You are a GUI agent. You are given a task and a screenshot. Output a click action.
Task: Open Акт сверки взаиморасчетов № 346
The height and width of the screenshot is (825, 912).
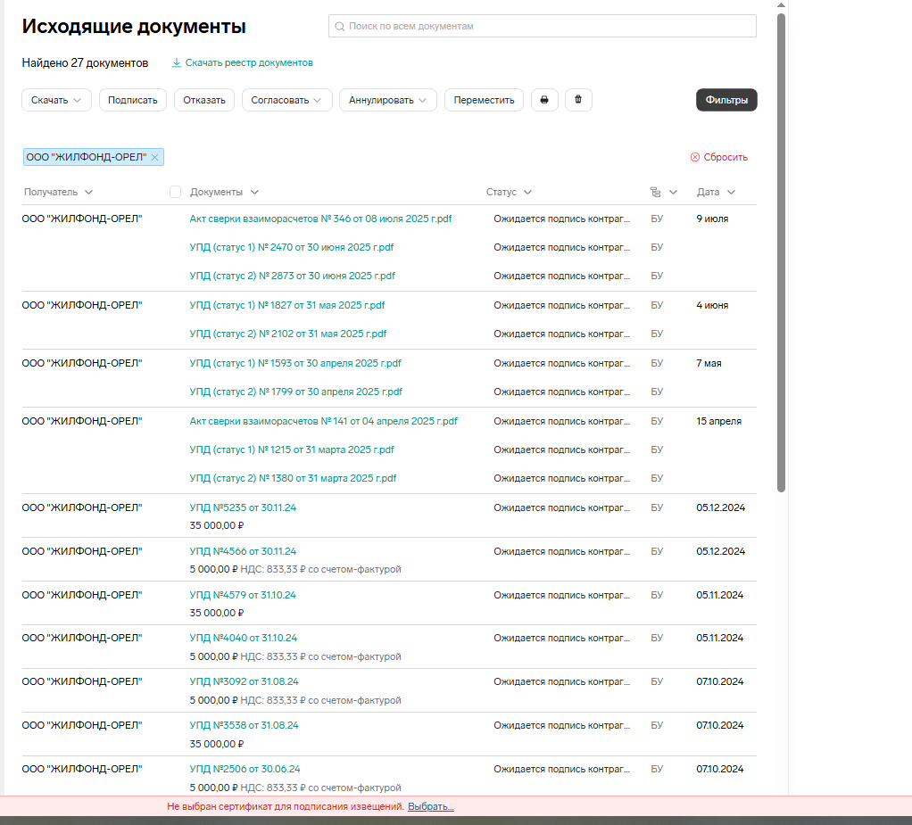320,219
